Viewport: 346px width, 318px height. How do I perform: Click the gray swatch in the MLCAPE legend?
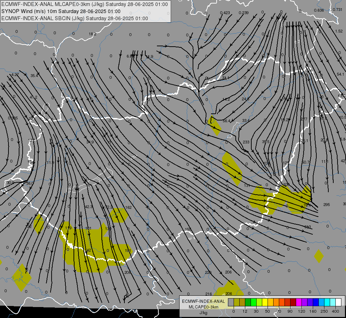231,302
